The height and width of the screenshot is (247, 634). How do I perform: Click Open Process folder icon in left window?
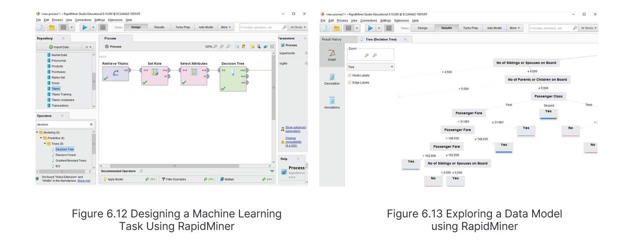point(52,27)
